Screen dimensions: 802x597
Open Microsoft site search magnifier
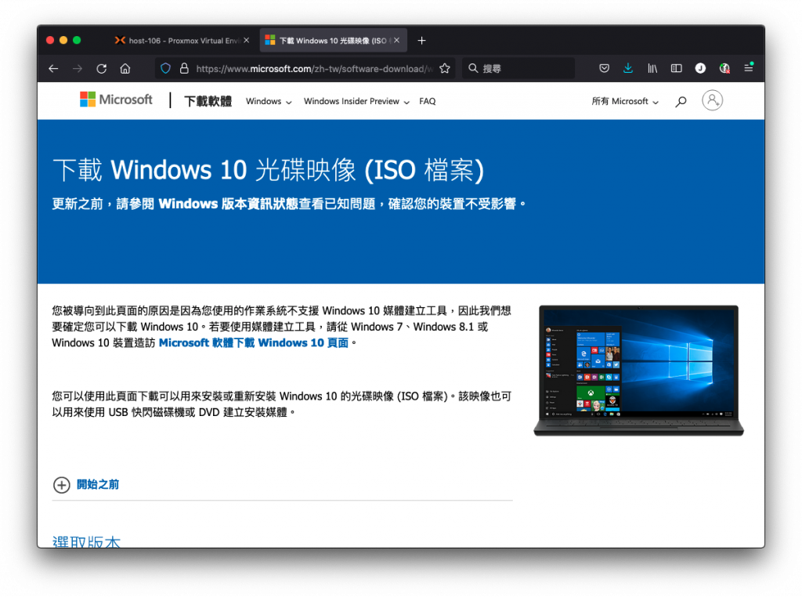pyautogui.click(x=681, y=102)
